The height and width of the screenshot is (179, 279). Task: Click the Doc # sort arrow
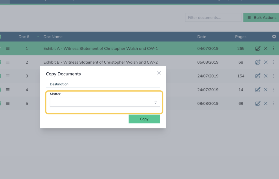click(x=38, y=36)
